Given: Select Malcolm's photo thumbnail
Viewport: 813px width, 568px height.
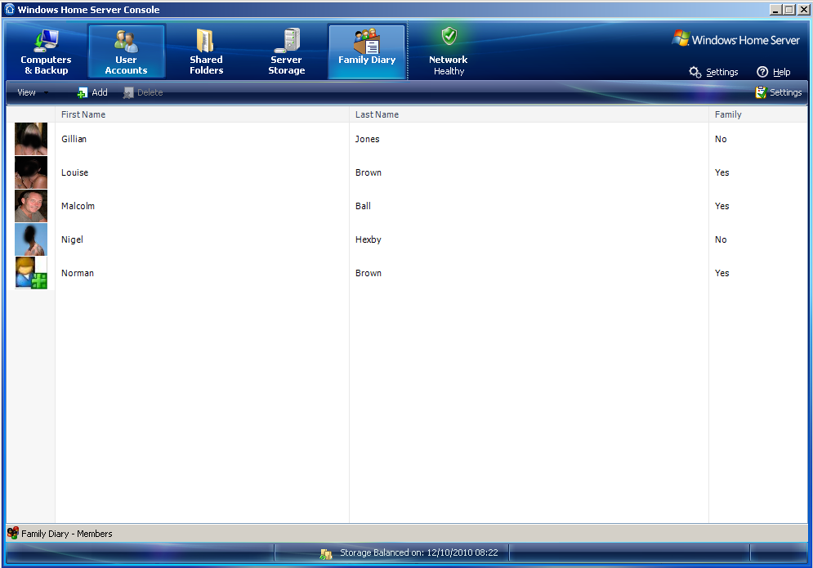Looking at the screenshot, I should tap(31, 206).
